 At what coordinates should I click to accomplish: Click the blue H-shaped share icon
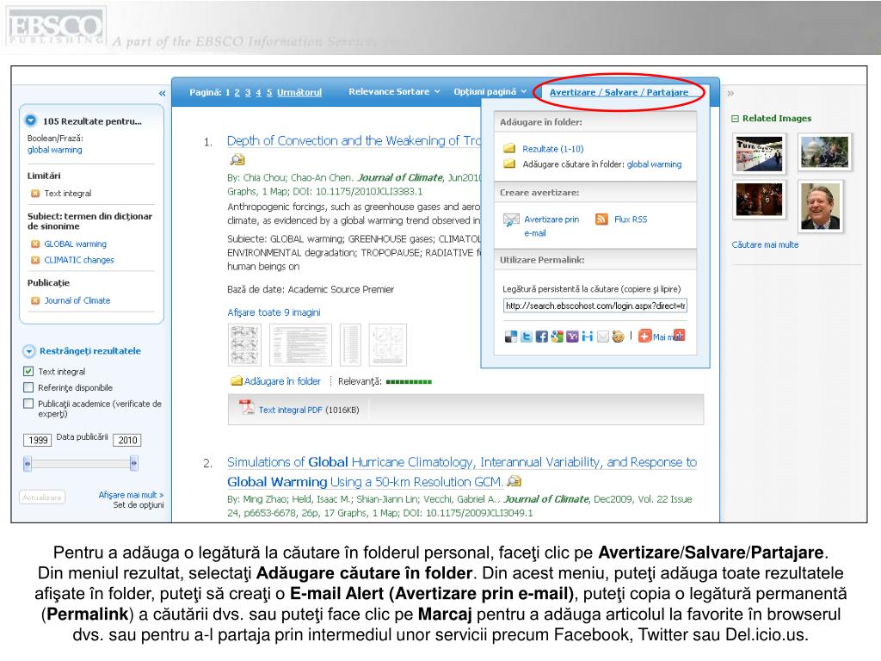pos(587,337)
